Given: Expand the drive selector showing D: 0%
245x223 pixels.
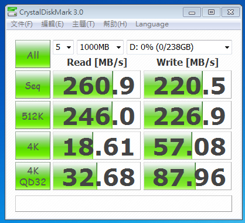Looking at the screenshot, I should (x=179, y=47).
